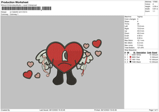
Task: Click the red heart at bottom left
Action: pos(28,74)
